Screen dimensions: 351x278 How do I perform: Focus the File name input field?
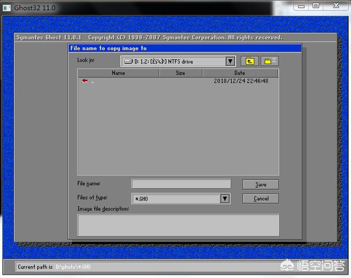coord(181,184)
